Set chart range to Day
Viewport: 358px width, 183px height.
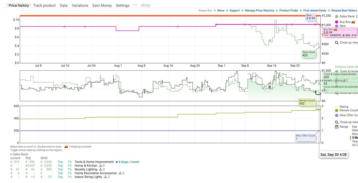pos(355,127)
